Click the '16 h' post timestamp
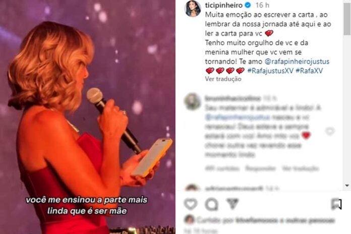 point(262,5)
